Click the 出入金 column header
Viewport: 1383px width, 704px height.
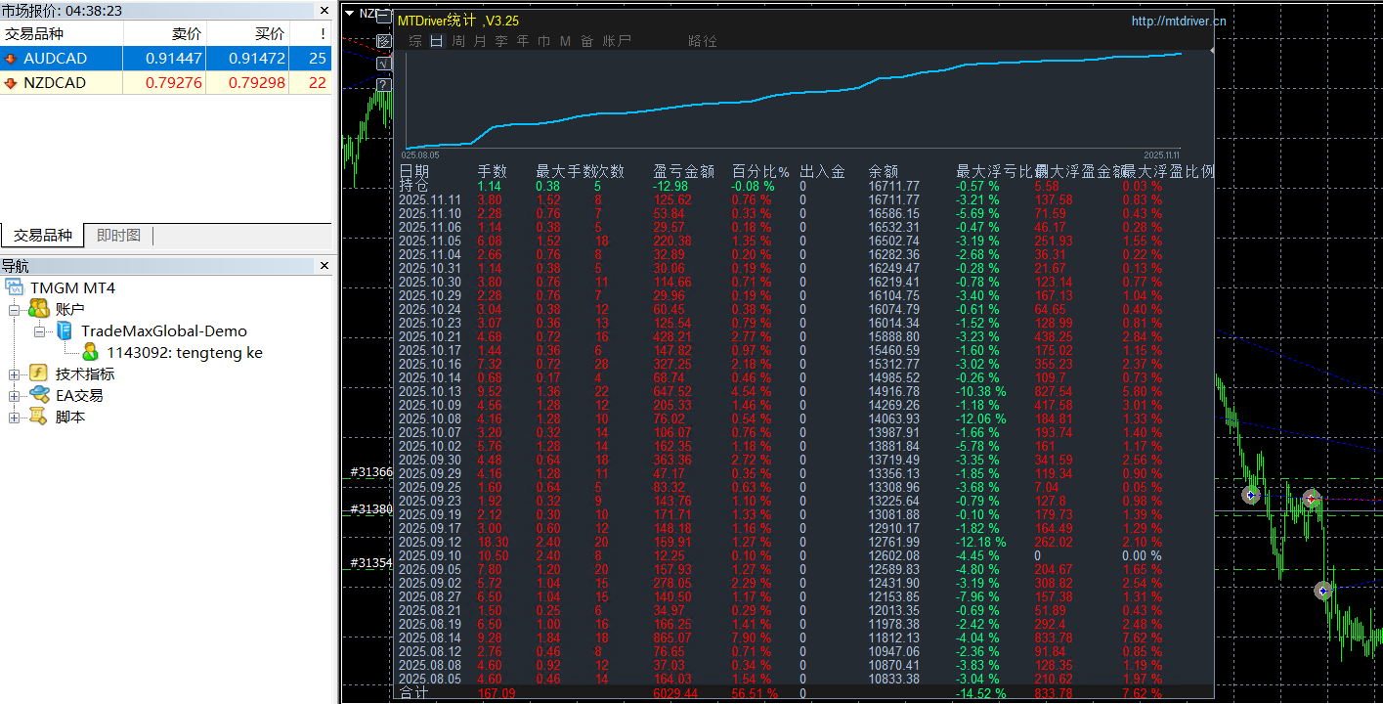pyautogui.click(x=822, y=172)
